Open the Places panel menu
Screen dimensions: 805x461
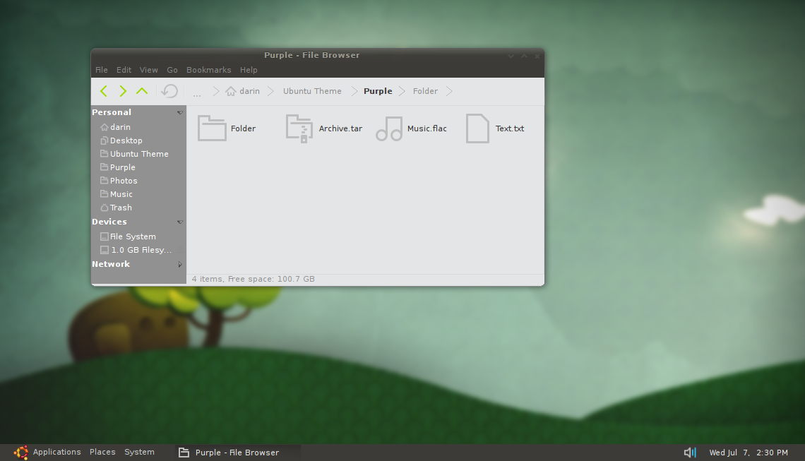[x=102, y=452]
